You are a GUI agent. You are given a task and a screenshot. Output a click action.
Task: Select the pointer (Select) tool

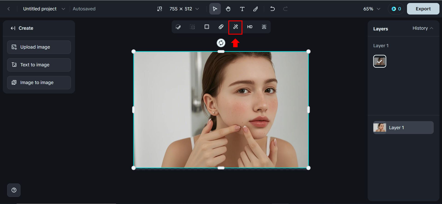click(215, 9)
